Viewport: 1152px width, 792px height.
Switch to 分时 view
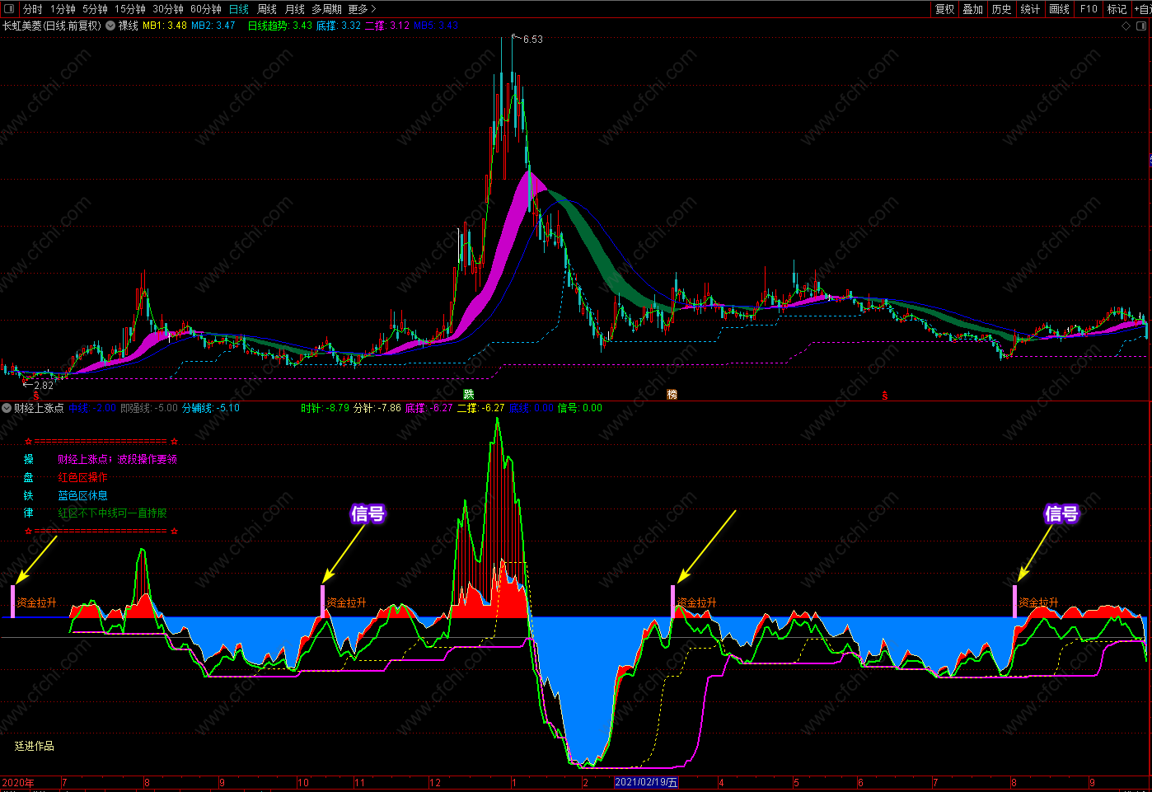pos(33,9)
